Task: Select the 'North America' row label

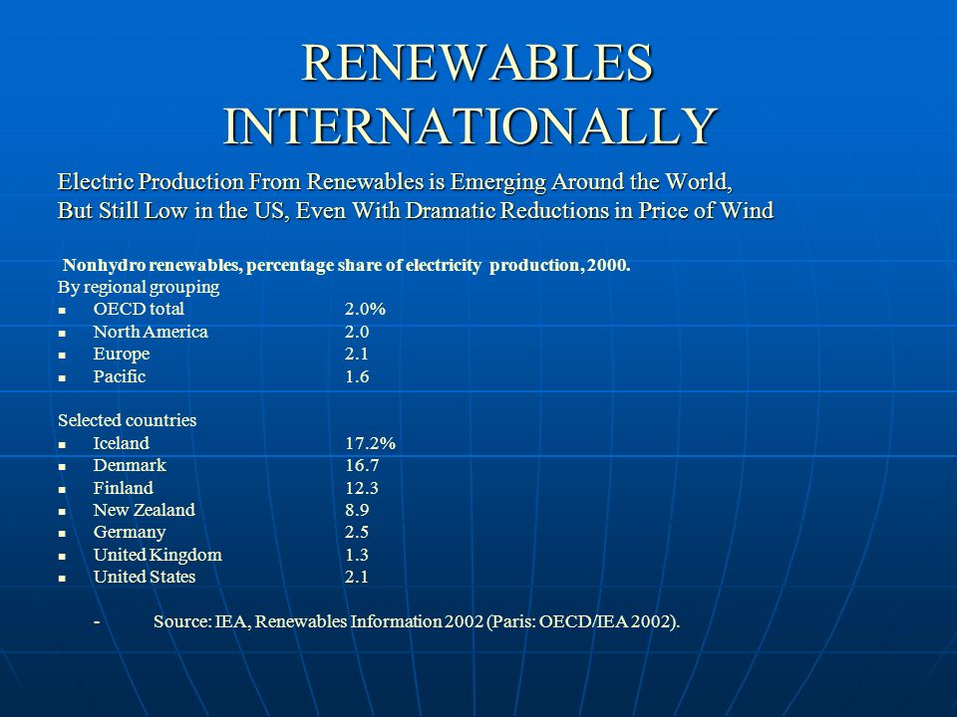Action: [x=151, y=332]
